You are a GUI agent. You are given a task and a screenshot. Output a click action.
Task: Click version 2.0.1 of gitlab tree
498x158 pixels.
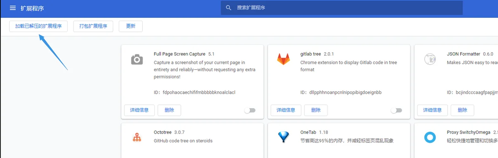coord(329,54)
